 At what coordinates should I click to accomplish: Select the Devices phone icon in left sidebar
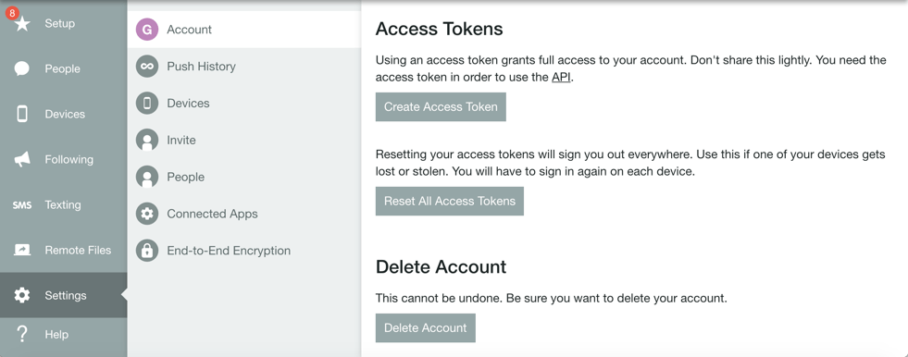click(22, 114)
